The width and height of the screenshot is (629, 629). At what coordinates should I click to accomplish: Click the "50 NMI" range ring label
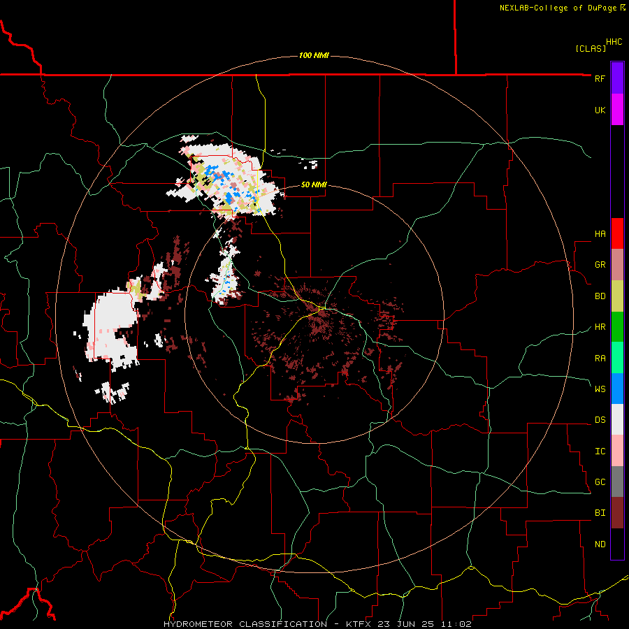pyautogui.click(x=314, y=185)
